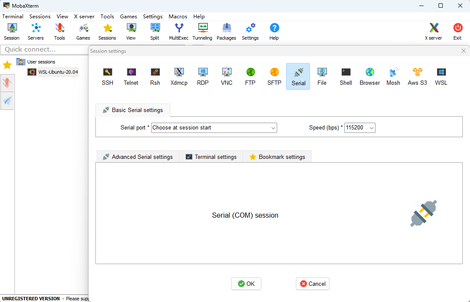This screenshot has height=302, width=470.
Task: Click the MultiExec toolbar icon
Action: [x=179, y=32]
